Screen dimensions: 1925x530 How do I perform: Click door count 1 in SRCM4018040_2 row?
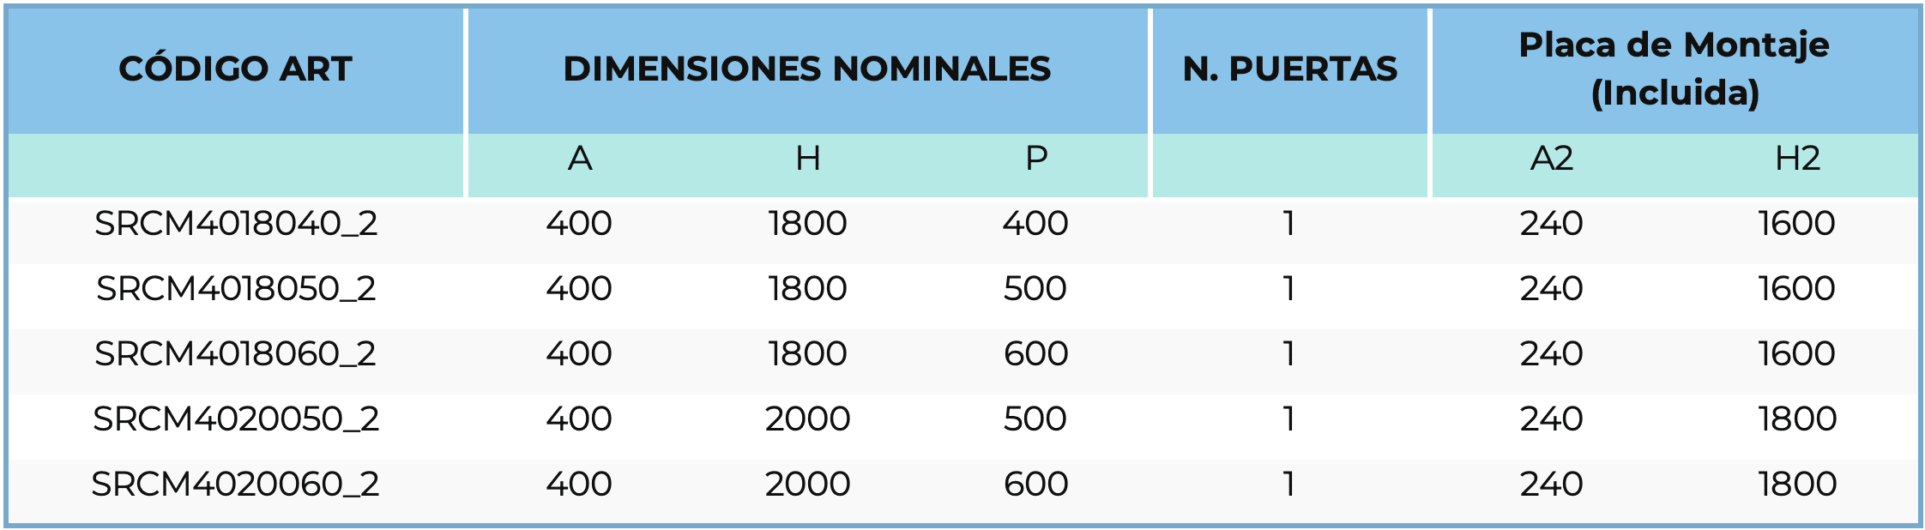(x=1288, y=224)
